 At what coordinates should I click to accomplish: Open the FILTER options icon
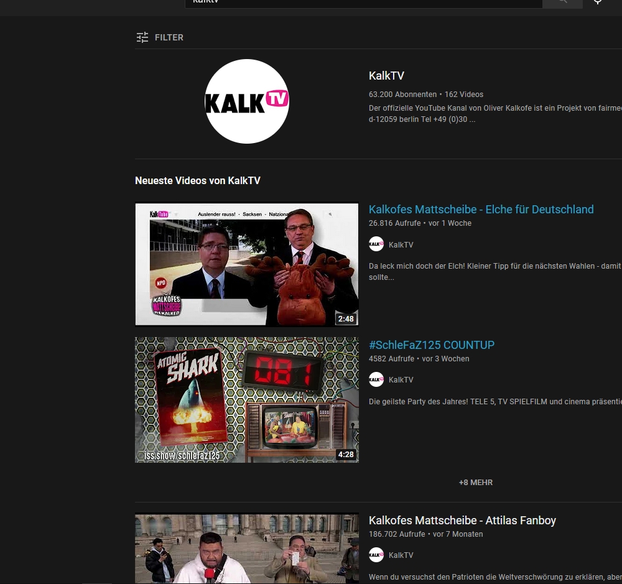(142, 37)
